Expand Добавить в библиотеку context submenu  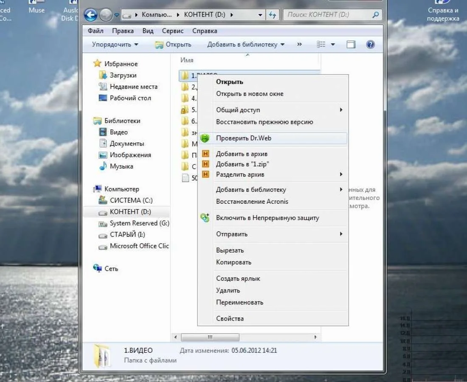pos(273,190)
